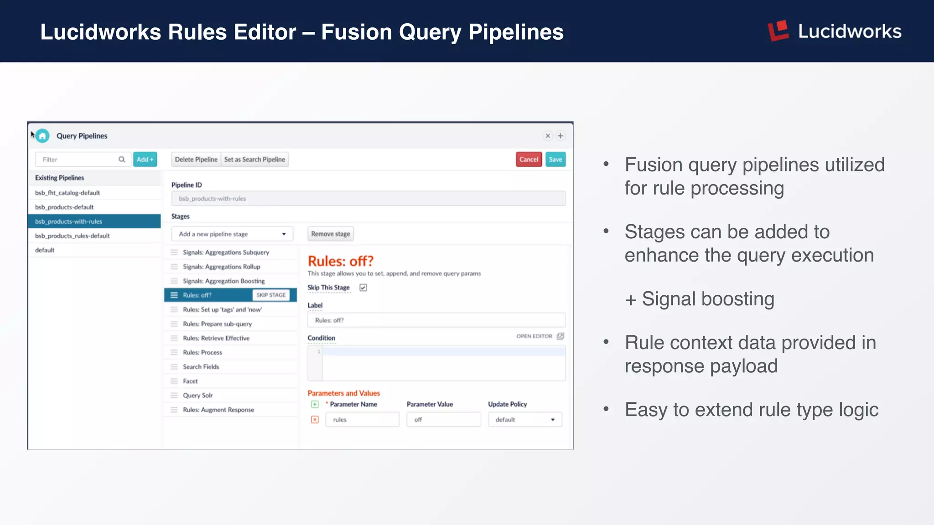
Task: Click Parameter Value field containing off
Action: [x=444, y=420]
